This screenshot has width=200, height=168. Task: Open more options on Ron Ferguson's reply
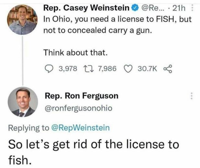tap(192, 96)
